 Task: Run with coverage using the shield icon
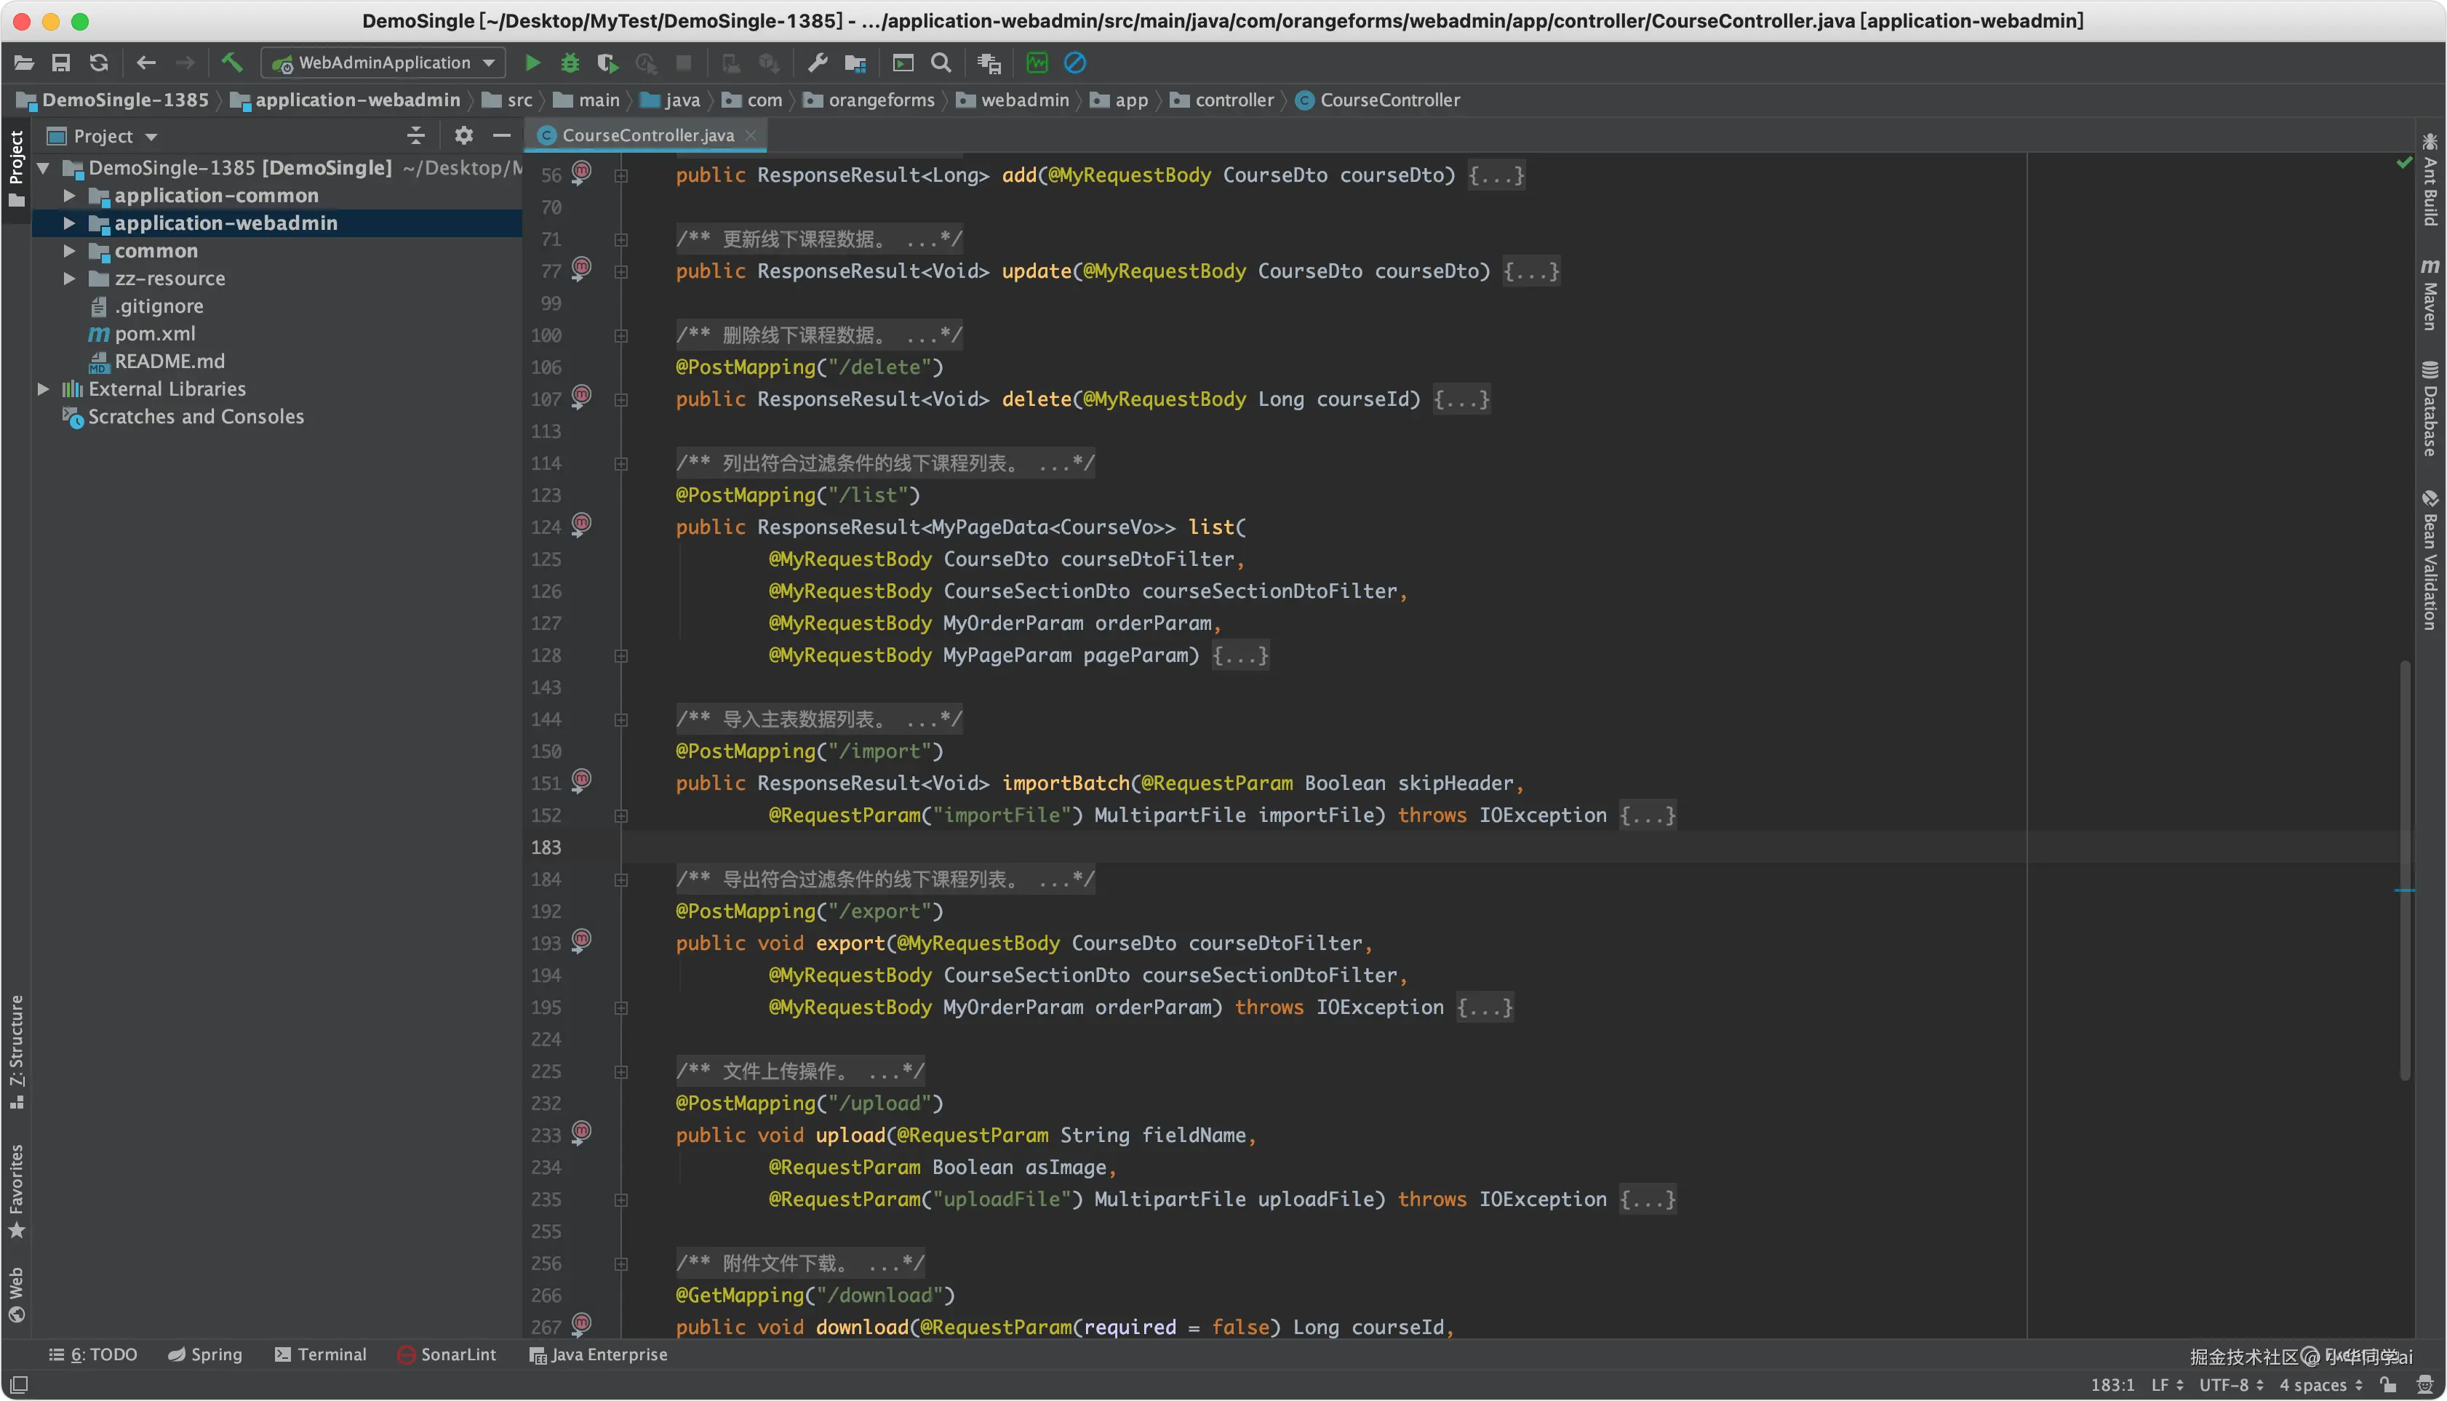pyautogui.click(x=607, y=63)
